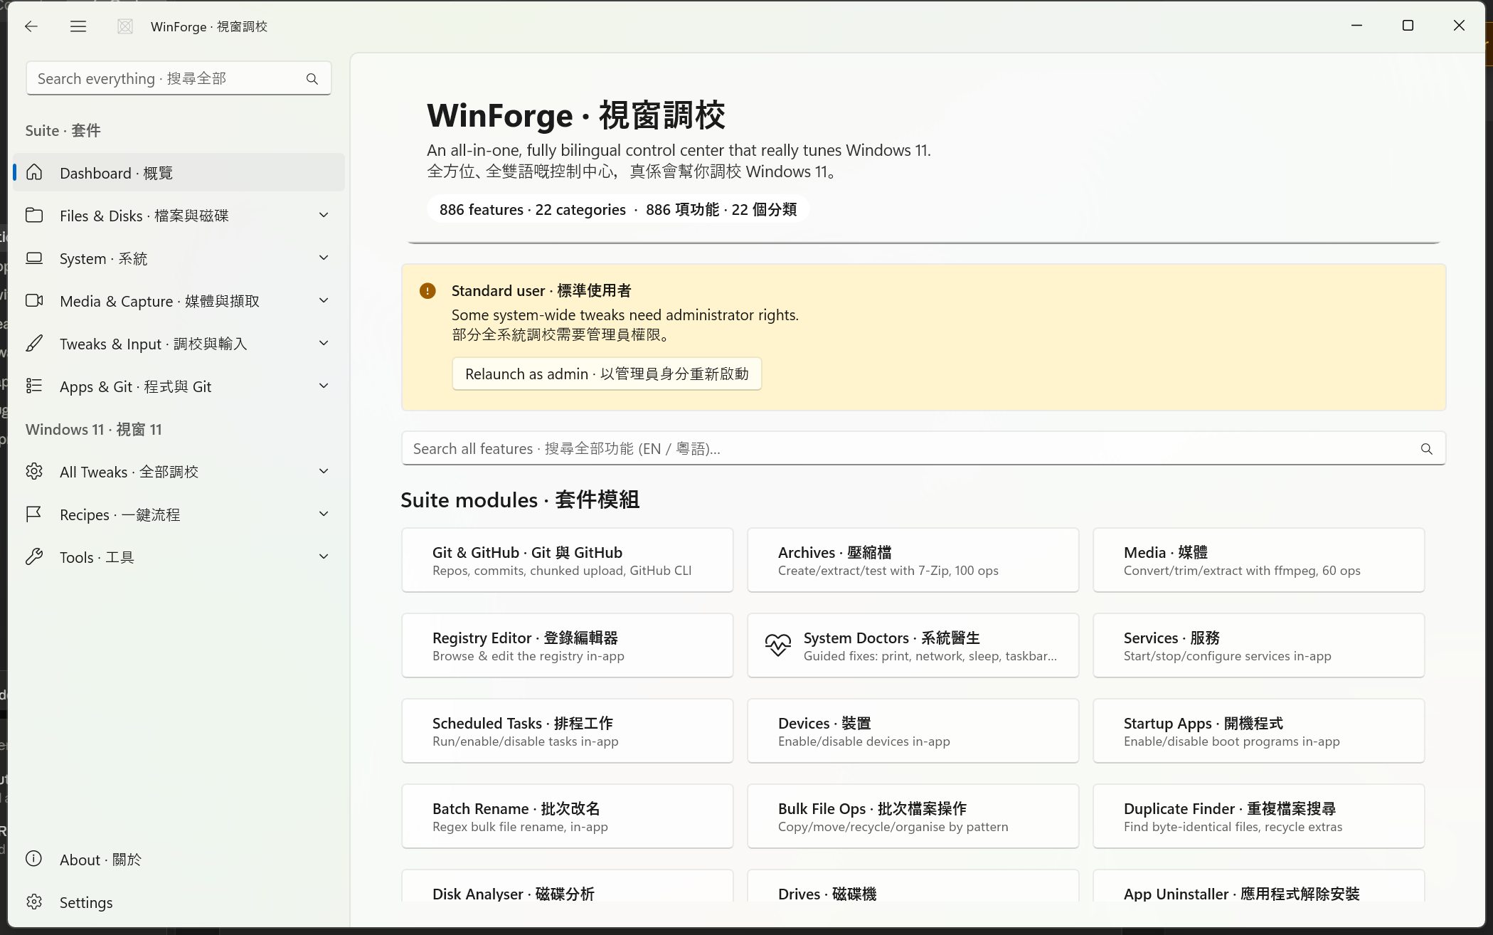Open the Media module card
Viewport: 1493px width, 935px height.
pos(1259,560)
